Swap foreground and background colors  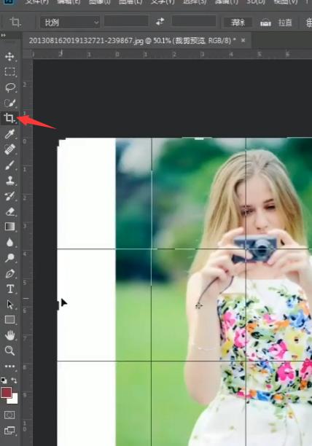pyautogui.click(x=14, y=380)
